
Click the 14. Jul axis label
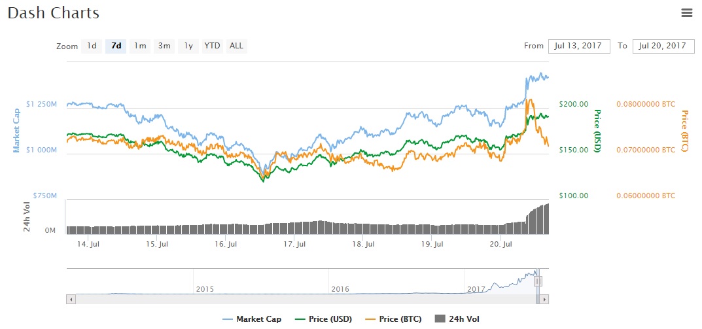click(x=88, y=245)
